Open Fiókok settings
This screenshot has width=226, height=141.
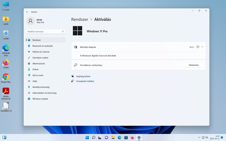[x=46, y=69]
